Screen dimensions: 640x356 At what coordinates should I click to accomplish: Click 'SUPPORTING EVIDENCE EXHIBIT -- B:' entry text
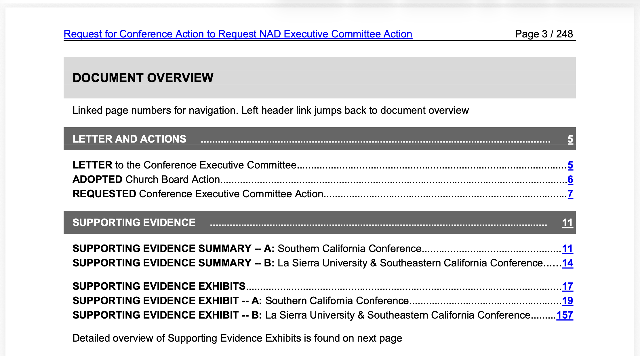[167, 315]
